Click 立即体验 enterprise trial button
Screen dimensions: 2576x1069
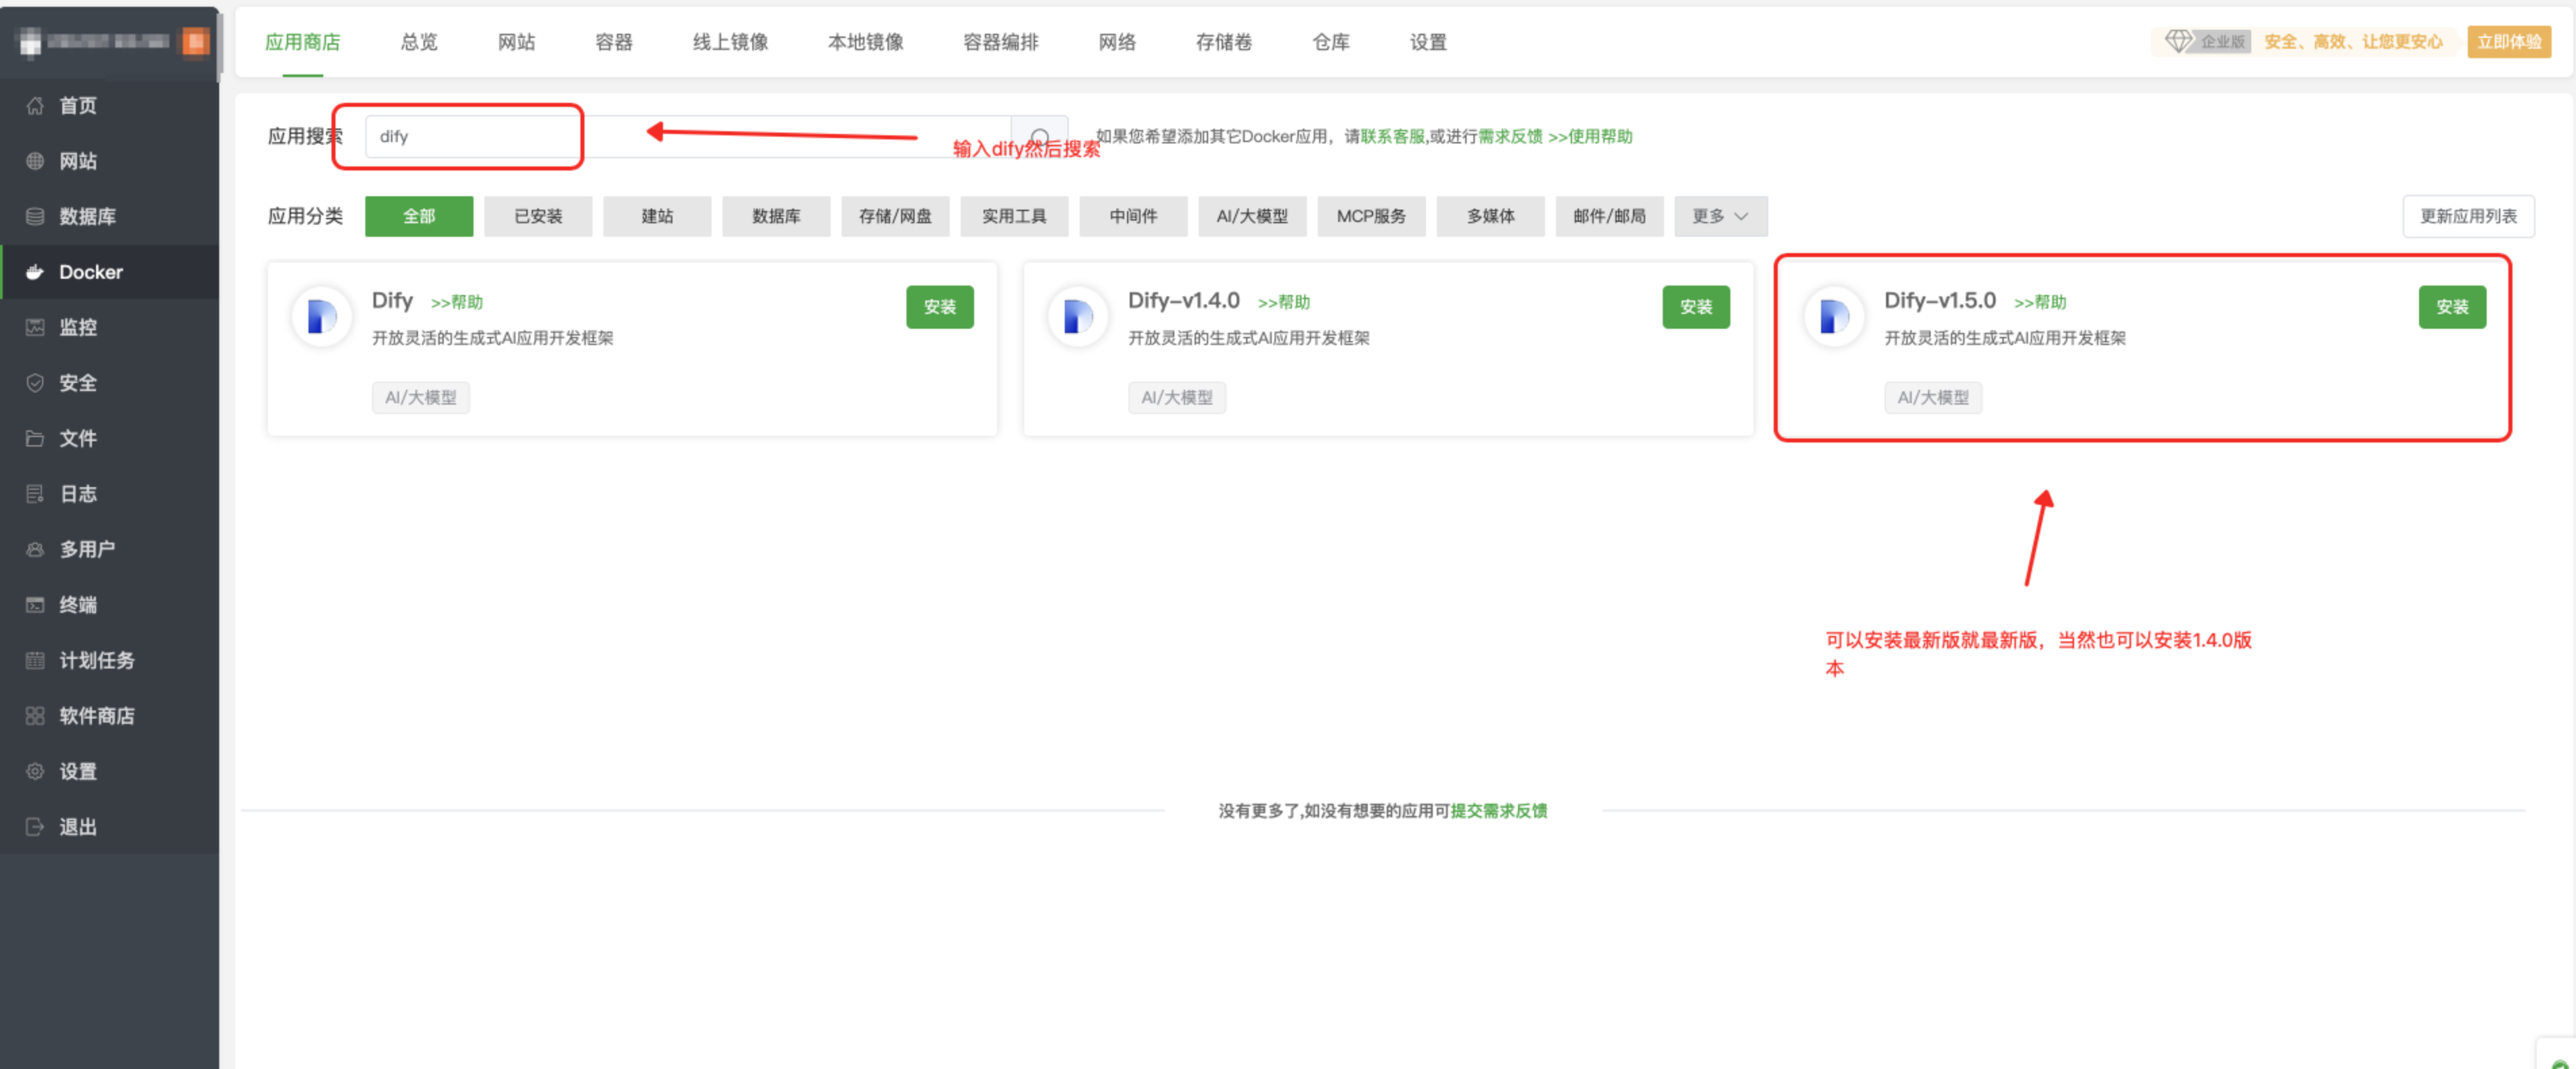[x=2508, y=42]
